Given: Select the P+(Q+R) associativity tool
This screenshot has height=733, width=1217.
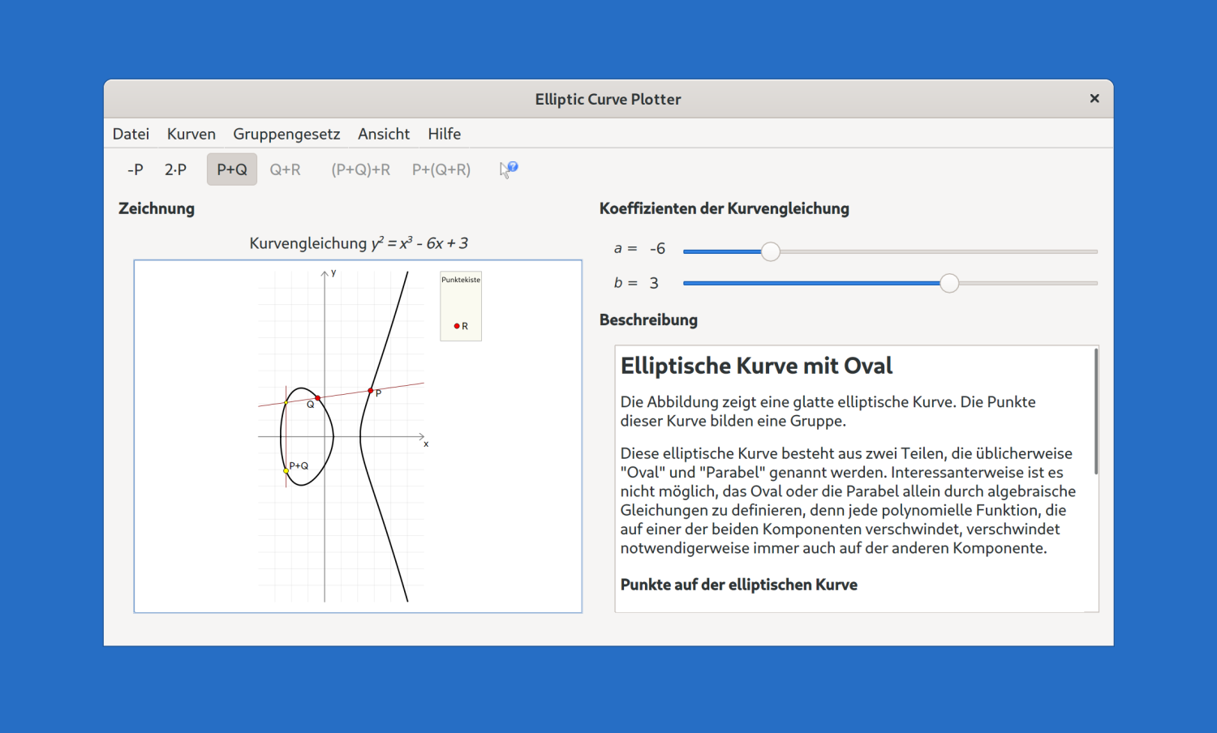Looking at the screenshot, I should pos(441,169).
